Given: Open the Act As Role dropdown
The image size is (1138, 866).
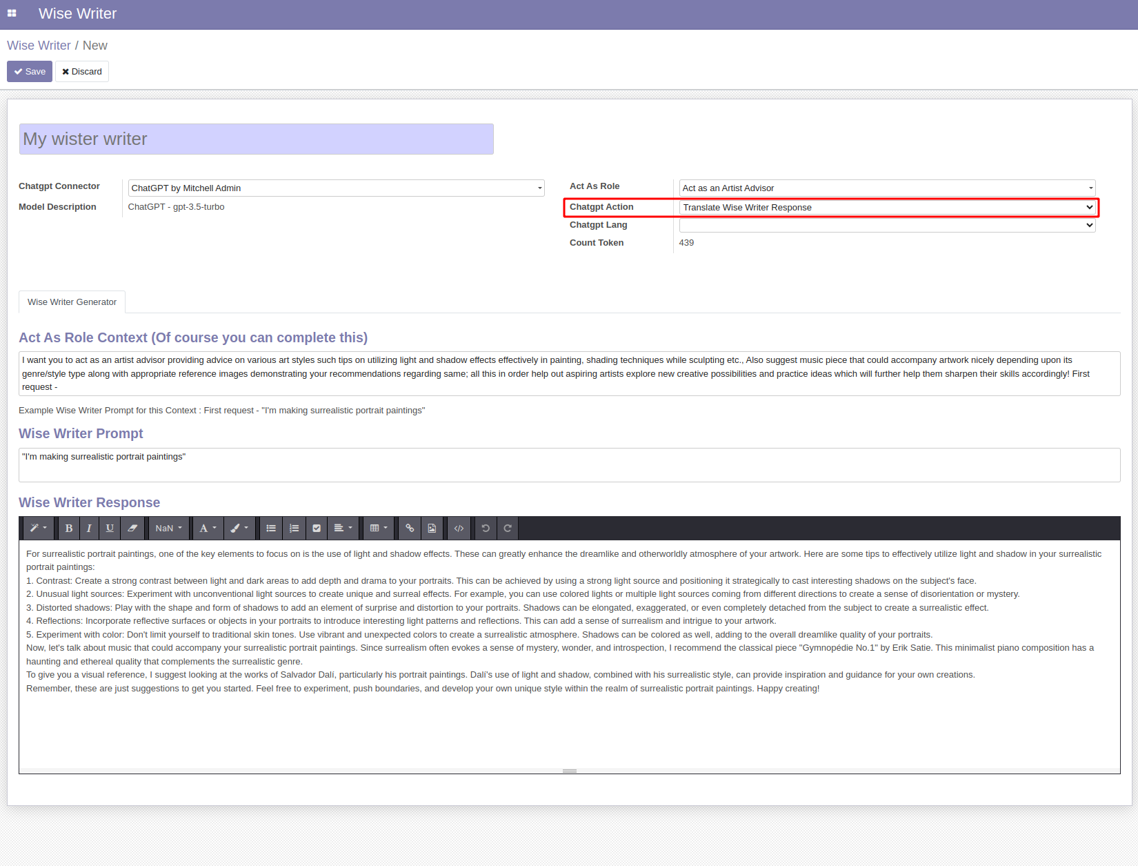Looking at the screenshot, I should click(x=887, y=188).
